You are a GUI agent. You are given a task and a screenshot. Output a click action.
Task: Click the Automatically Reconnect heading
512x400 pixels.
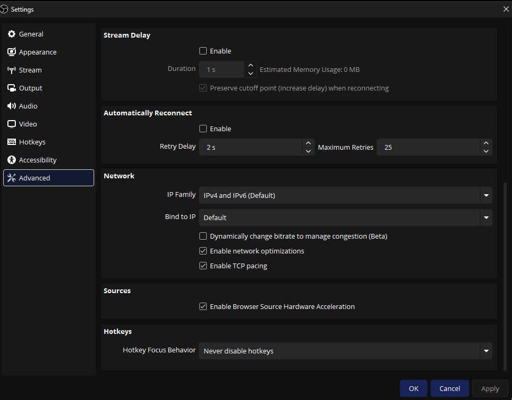148,113
